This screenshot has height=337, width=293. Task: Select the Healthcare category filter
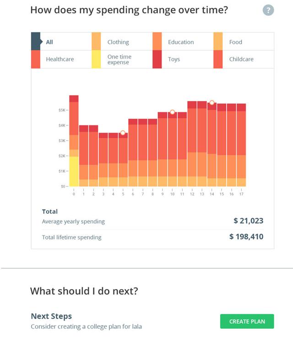60,59
